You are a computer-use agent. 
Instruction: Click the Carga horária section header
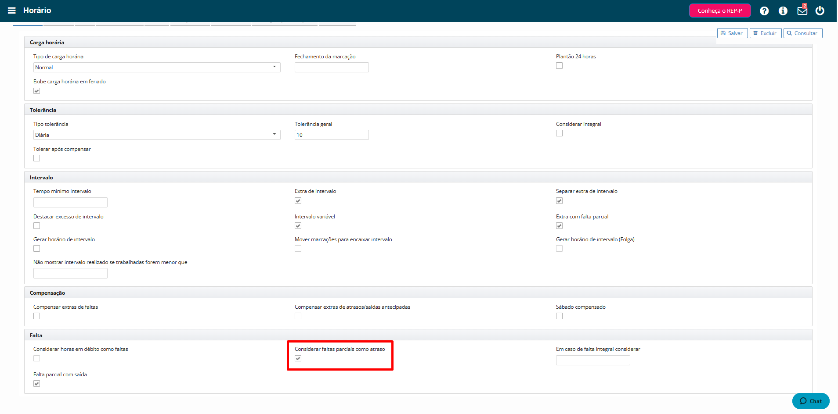click(x=418, y=43)
